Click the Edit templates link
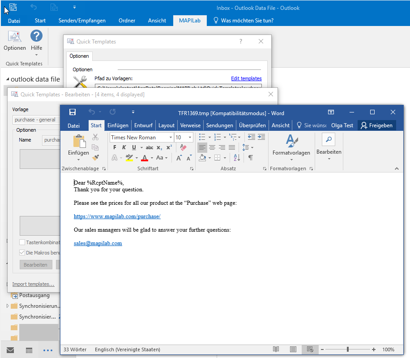 point(246,78)
